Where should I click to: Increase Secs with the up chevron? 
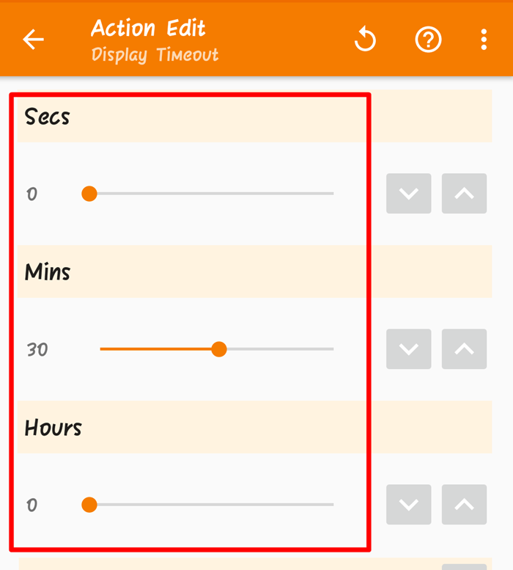click(464, 194)
